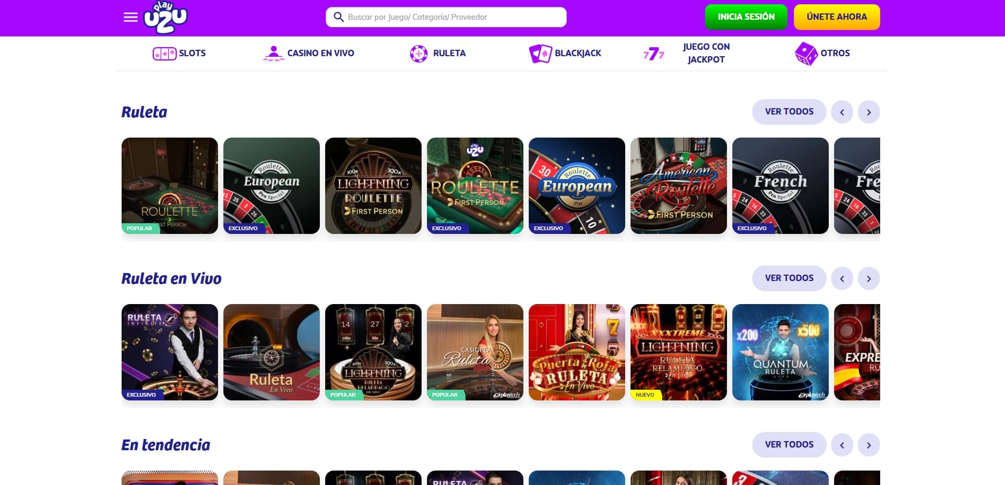
Task: Open the Quantum Ruleta Live game thumbnail
Action: 781,352
